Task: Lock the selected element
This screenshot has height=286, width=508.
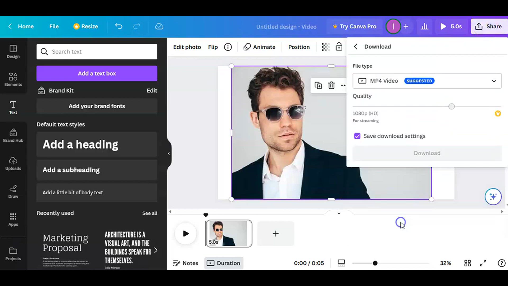Action: (339, 47)
